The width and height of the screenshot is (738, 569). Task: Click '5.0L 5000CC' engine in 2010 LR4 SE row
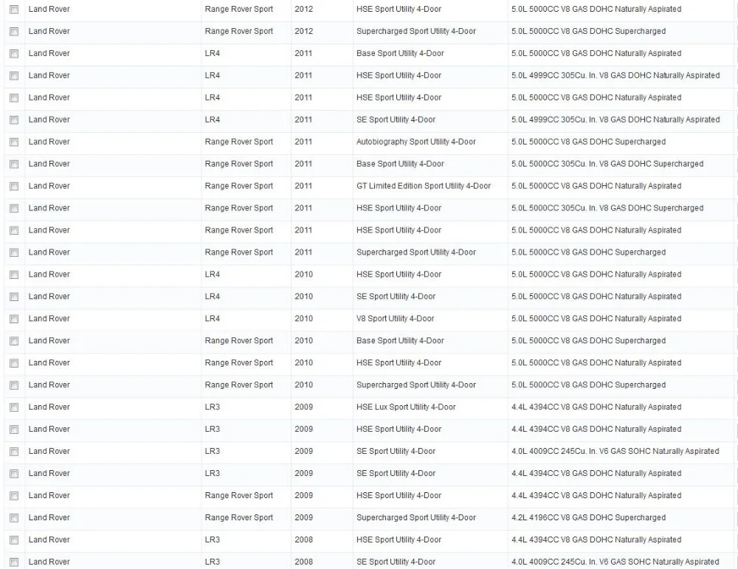(x=596, y=297)
